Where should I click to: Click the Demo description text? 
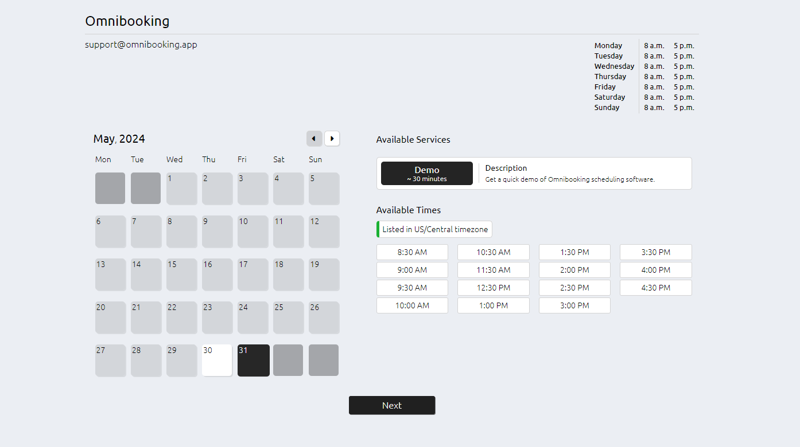click(570, 179)
